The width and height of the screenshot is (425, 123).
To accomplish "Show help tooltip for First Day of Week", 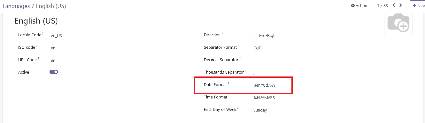I will (x=238, y=108).
